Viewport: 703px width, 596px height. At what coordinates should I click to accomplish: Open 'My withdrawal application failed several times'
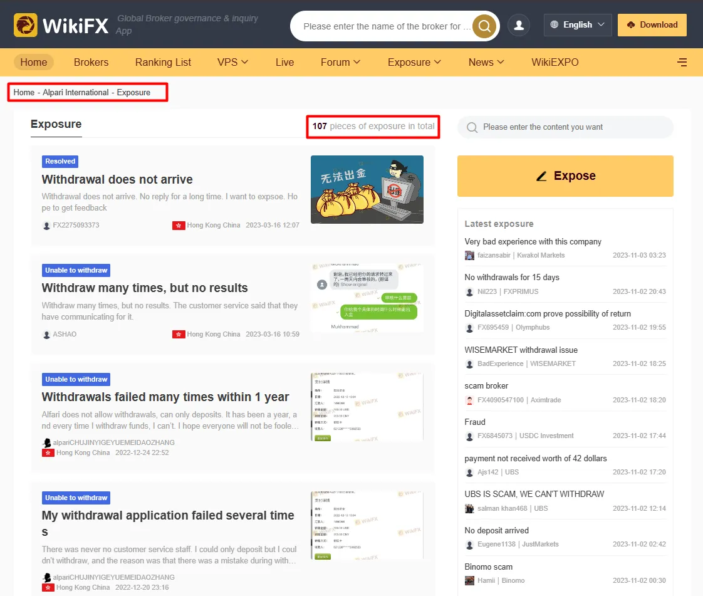(168, 523)
